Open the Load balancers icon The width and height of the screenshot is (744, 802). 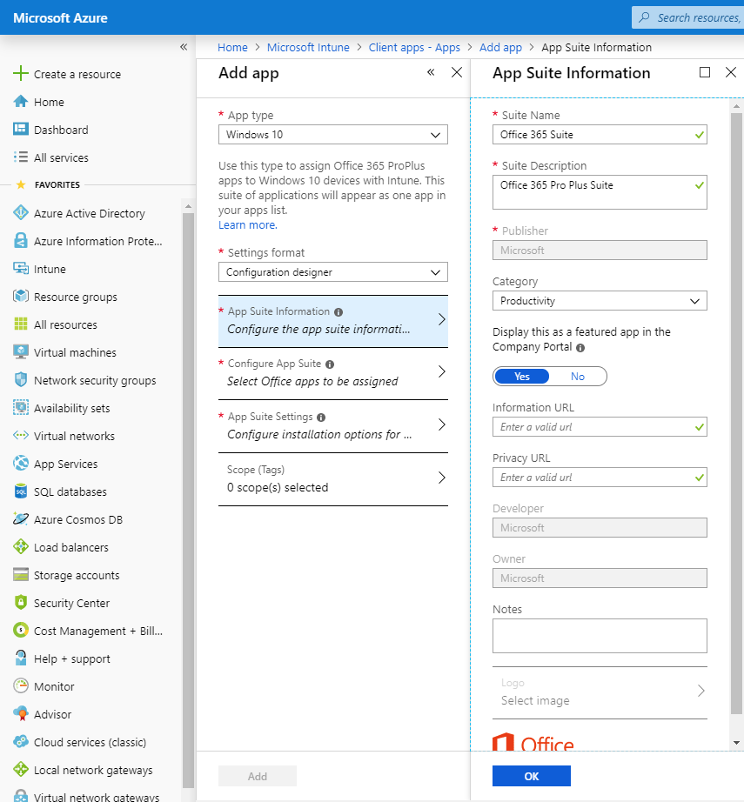(21, 546)
